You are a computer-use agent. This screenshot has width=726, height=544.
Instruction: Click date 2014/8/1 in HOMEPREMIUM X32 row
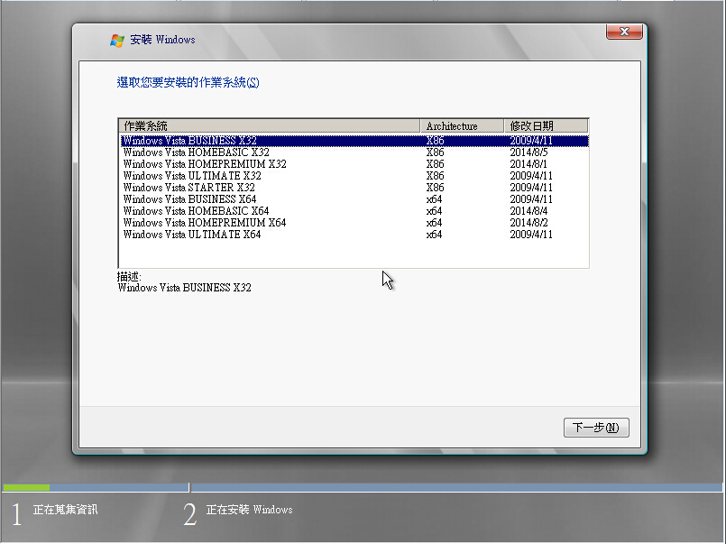pyautogui.click(x=528, y=164)
